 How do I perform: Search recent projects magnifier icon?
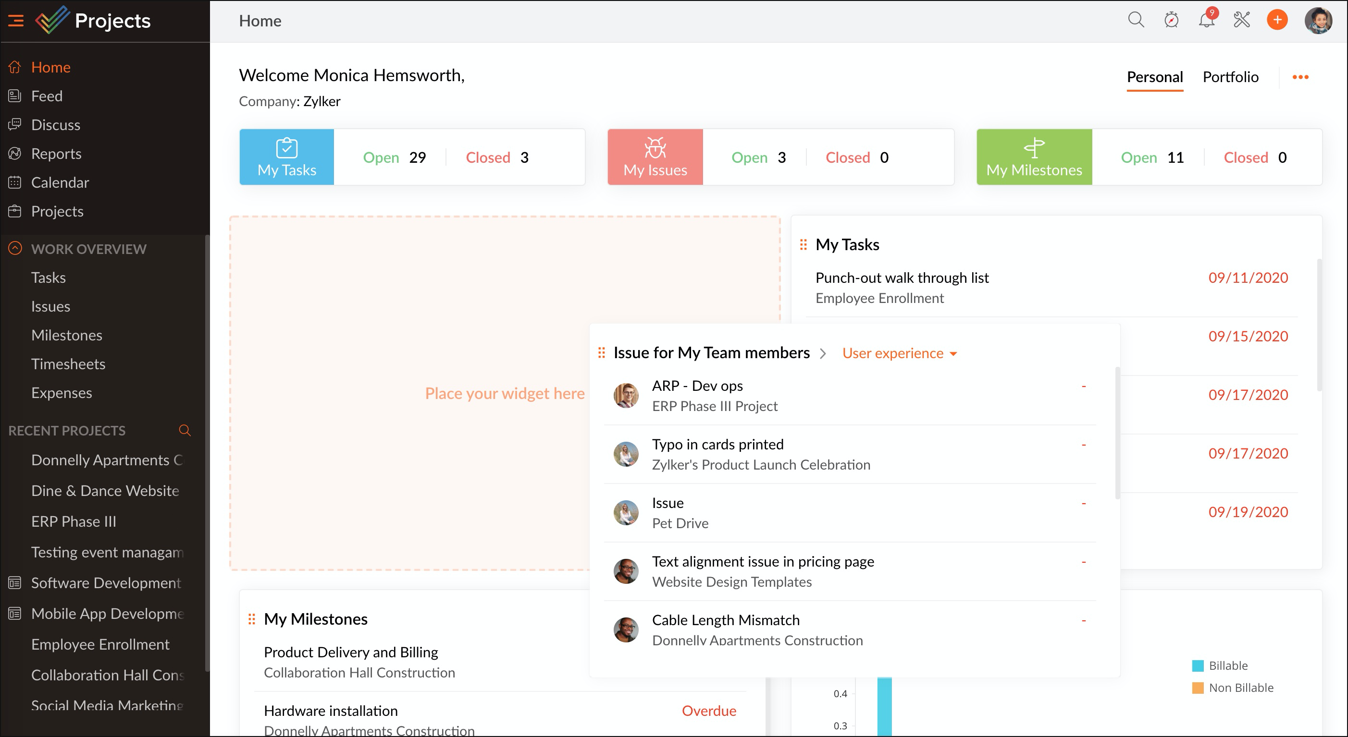185,430
